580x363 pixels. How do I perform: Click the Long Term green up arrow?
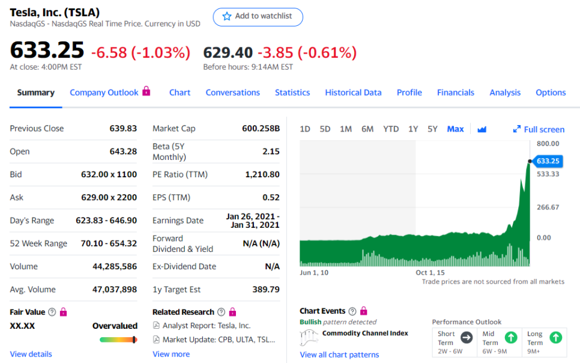pos(555,337)
